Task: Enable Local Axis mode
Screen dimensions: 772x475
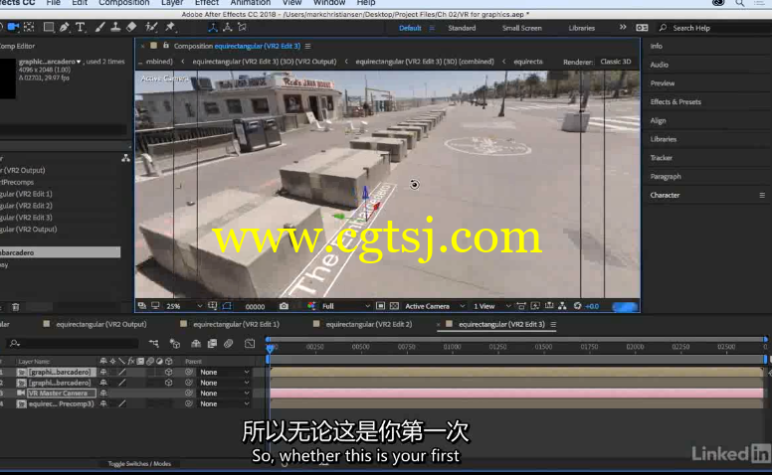Action: coord(213,27)
